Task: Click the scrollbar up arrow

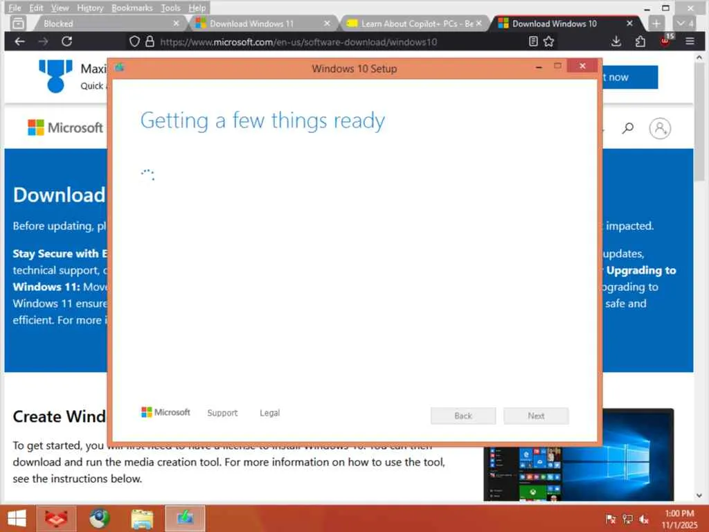Action: (x=699, y=57)
